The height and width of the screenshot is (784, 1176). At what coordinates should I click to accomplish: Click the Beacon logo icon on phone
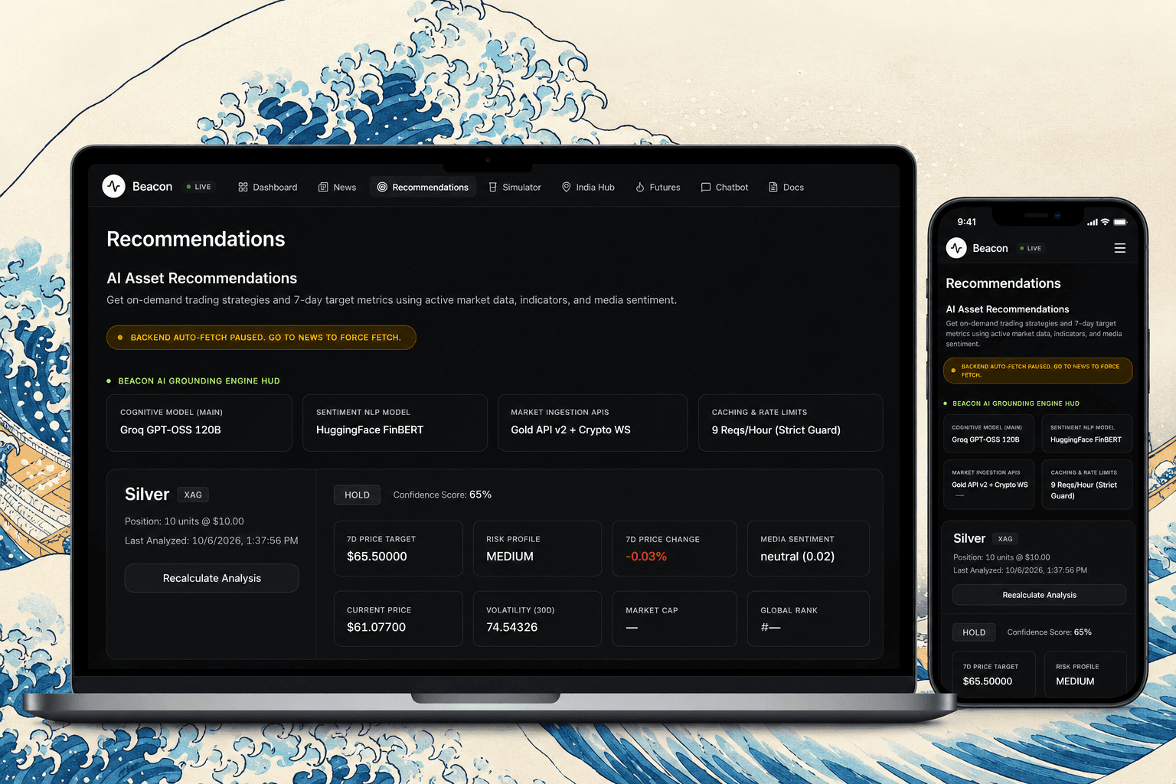[956, 248]
